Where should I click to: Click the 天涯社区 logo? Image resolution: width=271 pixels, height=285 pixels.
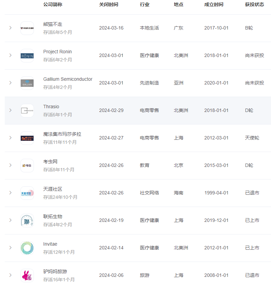tap(27, 193)
